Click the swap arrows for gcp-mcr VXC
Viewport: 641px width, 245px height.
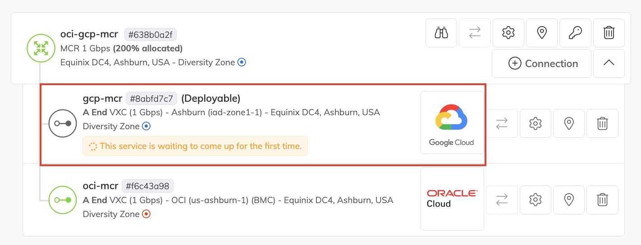point(502,123)
